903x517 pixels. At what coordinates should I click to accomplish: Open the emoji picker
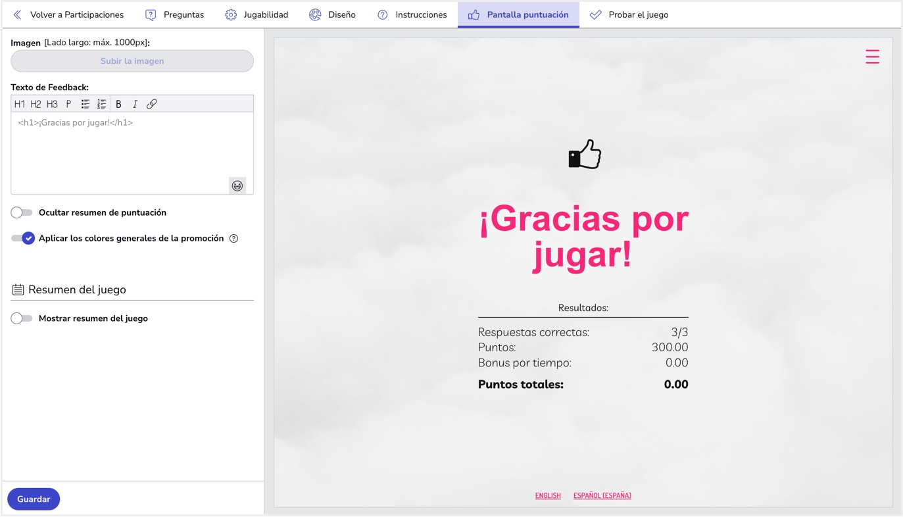point(237,185)
